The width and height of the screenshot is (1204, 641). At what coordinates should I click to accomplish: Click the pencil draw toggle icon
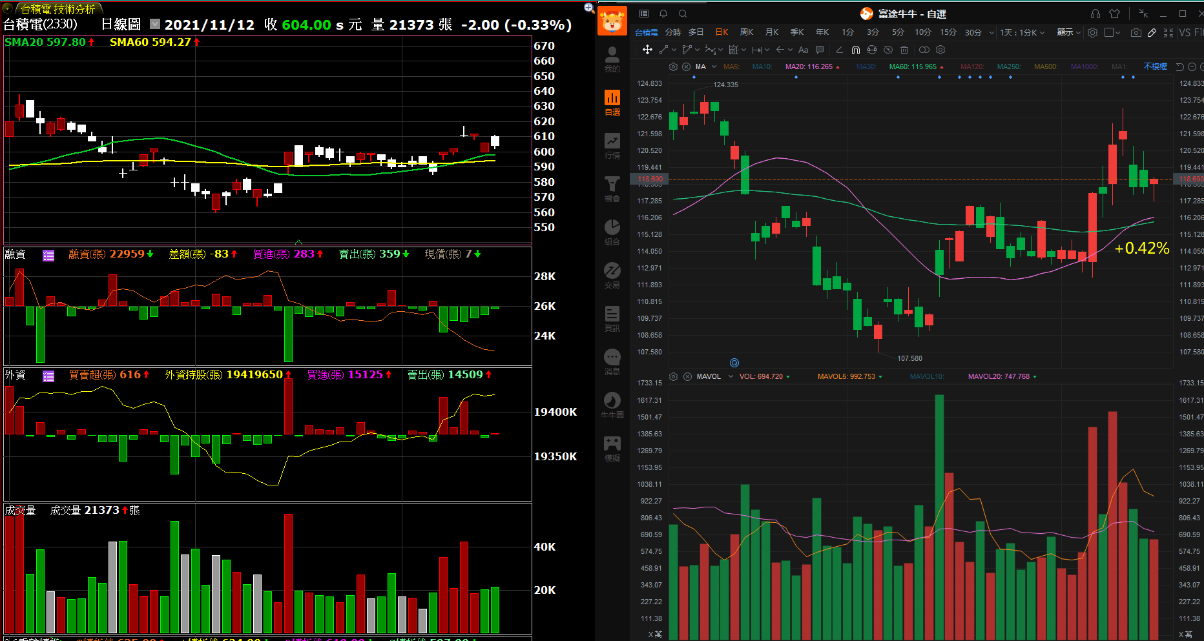pyautogui.click(x=1152, y=32)
